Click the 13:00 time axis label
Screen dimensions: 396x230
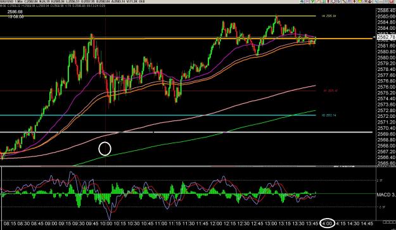pos(271,224)
